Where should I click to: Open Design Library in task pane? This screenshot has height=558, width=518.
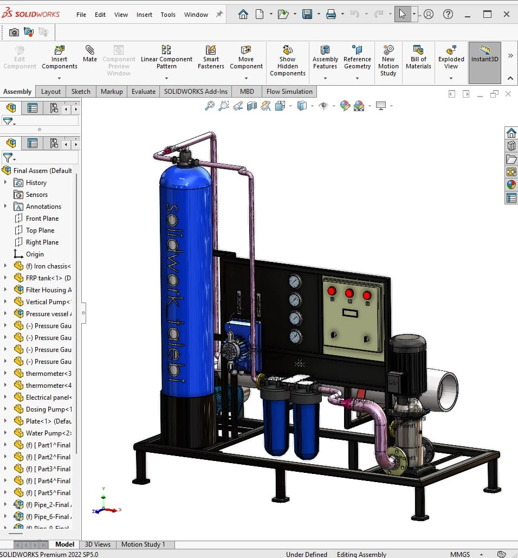tap(511, 146)
